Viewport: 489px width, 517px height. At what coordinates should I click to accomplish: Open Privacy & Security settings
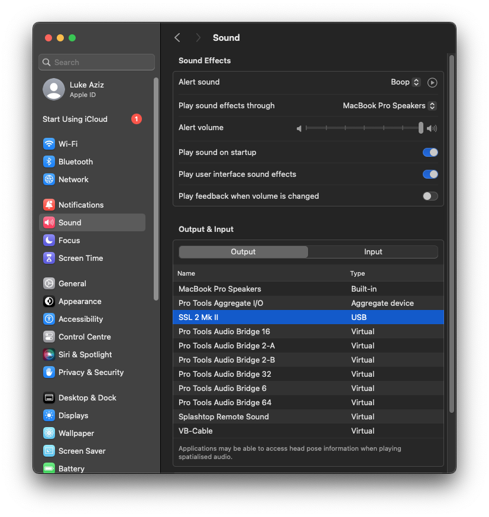tap(92, 373)
